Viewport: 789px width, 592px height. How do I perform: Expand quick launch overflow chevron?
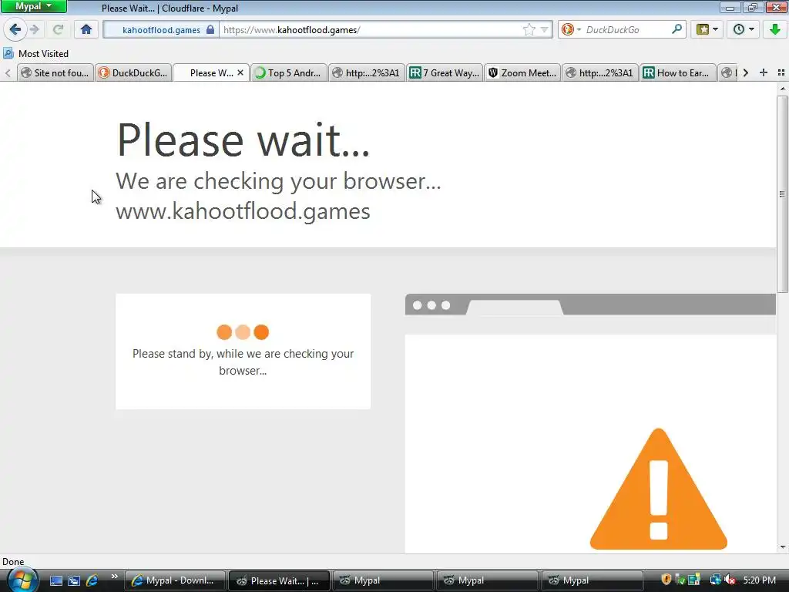pos(114,577)
